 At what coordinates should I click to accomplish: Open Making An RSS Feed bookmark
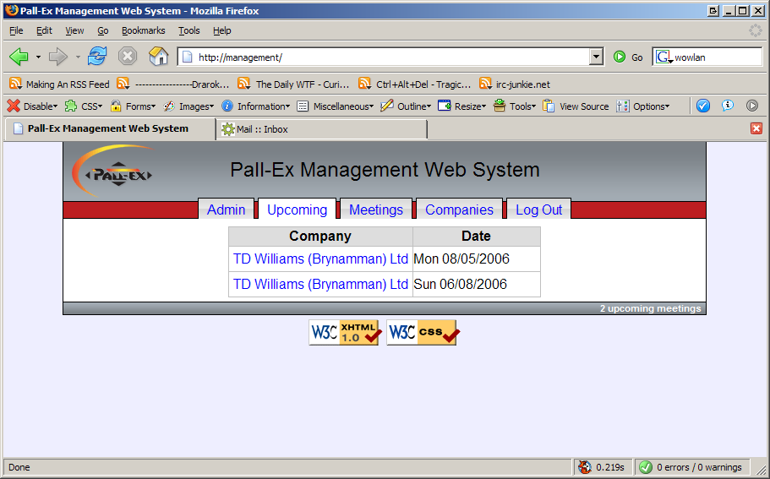[59, 84]
